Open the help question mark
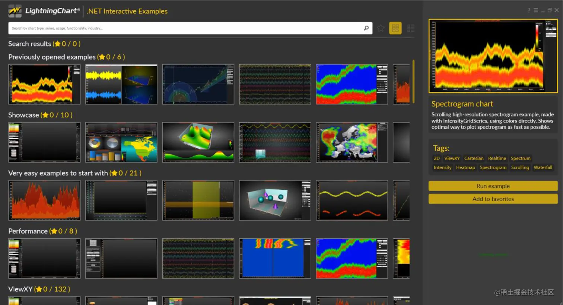563x305 pixels. [x=529, y=10]
